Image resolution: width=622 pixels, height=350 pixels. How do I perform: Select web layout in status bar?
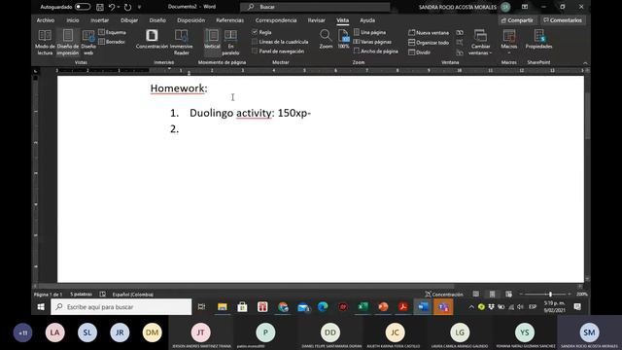point(508,294)
